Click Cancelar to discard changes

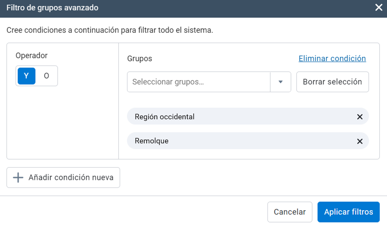click(x=289, y=212)
